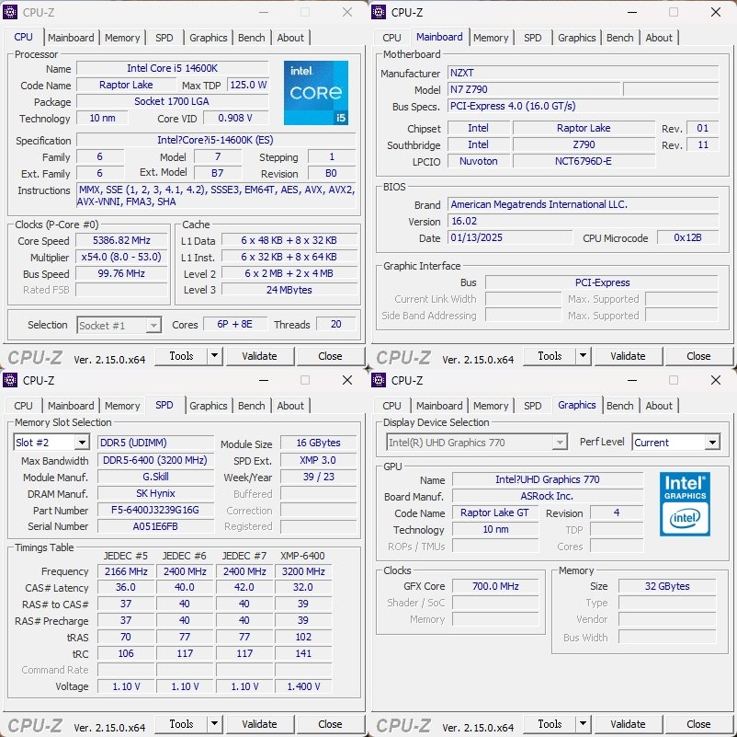Switch to Bench tab in the Processor window
The height and width of the screenshot is (737, 737).
pyautogui.click(x=251, y=38)
